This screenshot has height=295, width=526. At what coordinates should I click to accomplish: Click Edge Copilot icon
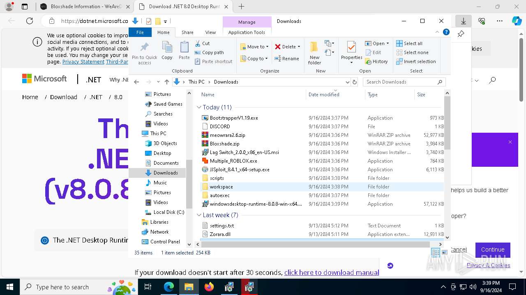point(517,21)
